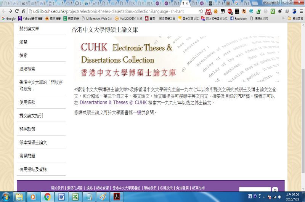The image size is (305, 202).
Task: Bookmark this page with the star icon
Action: (x=201, y=11)
